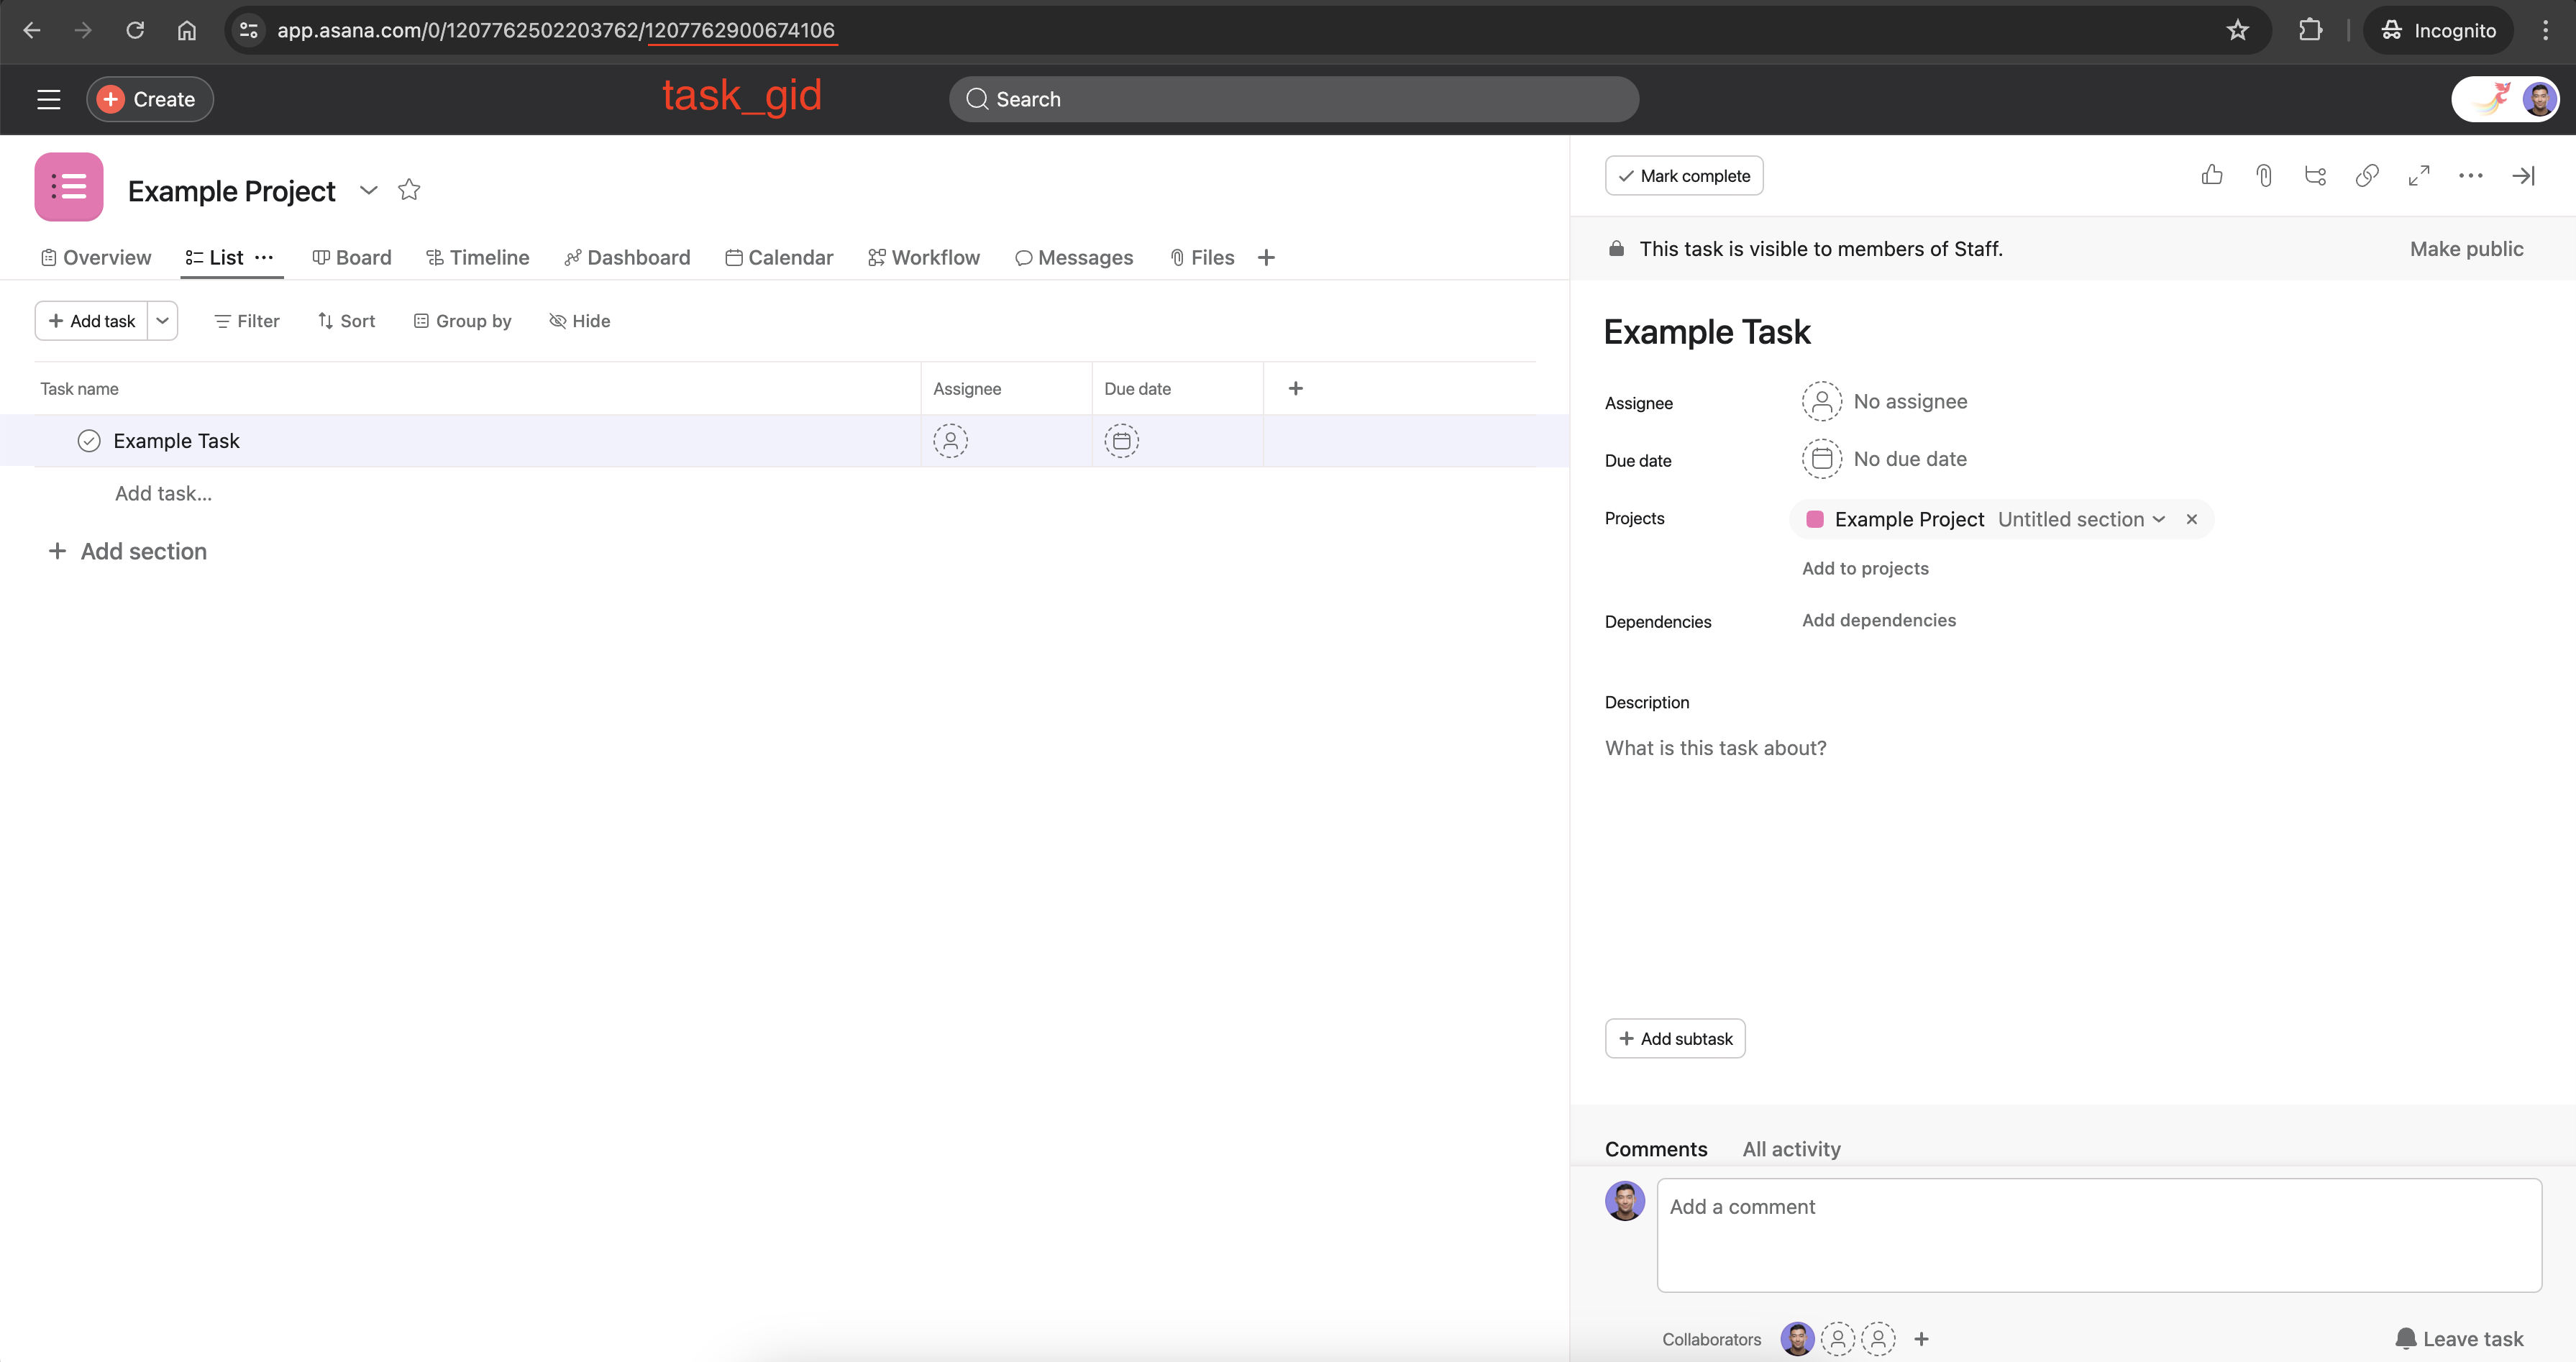Mark Example Task complete via row checkmark
2576x1362 pixels.
pyautogui.click(x=89, y=441)
